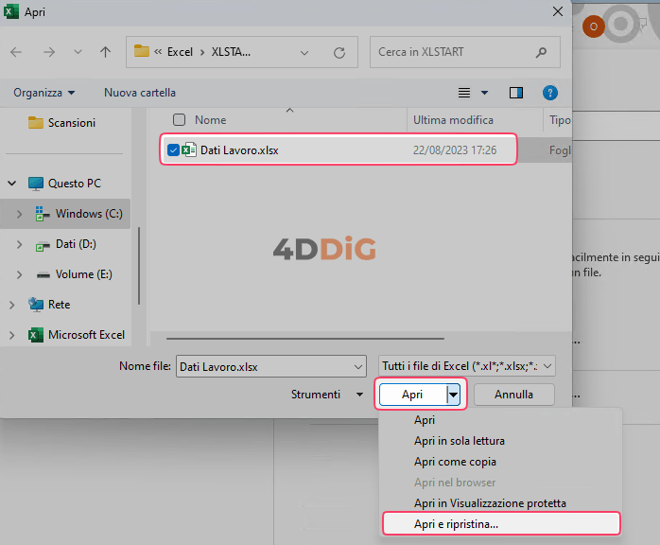The height and width of the screenshot is (545, 660).
Task: Select Volume (E:) drive
Action: click(x=74, y=274)
